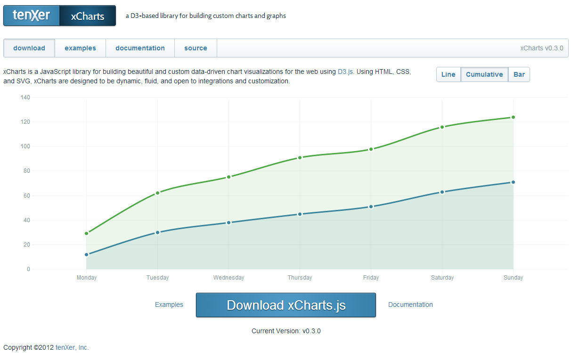The height and width of the screenshot is (353, 571).
Task: Click the green data point for Monday
Action: (87, 233)
